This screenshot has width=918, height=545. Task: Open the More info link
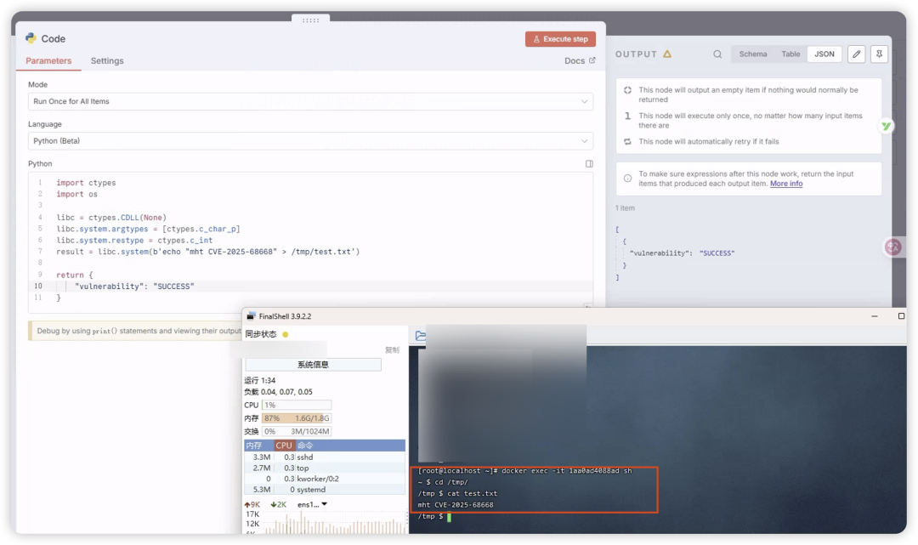(785, 184)
